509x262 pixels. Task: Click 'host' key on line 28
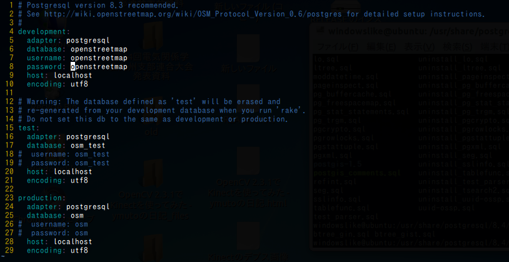[x=36, y=242]
